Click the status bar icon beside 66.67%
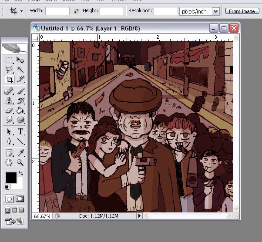Image resolution: width=262 pixels, height=242 pixels. 57,216
